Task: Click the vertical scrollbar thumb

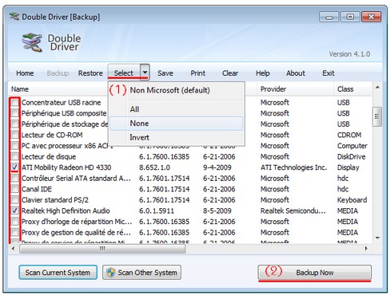Action: point(377,116)
